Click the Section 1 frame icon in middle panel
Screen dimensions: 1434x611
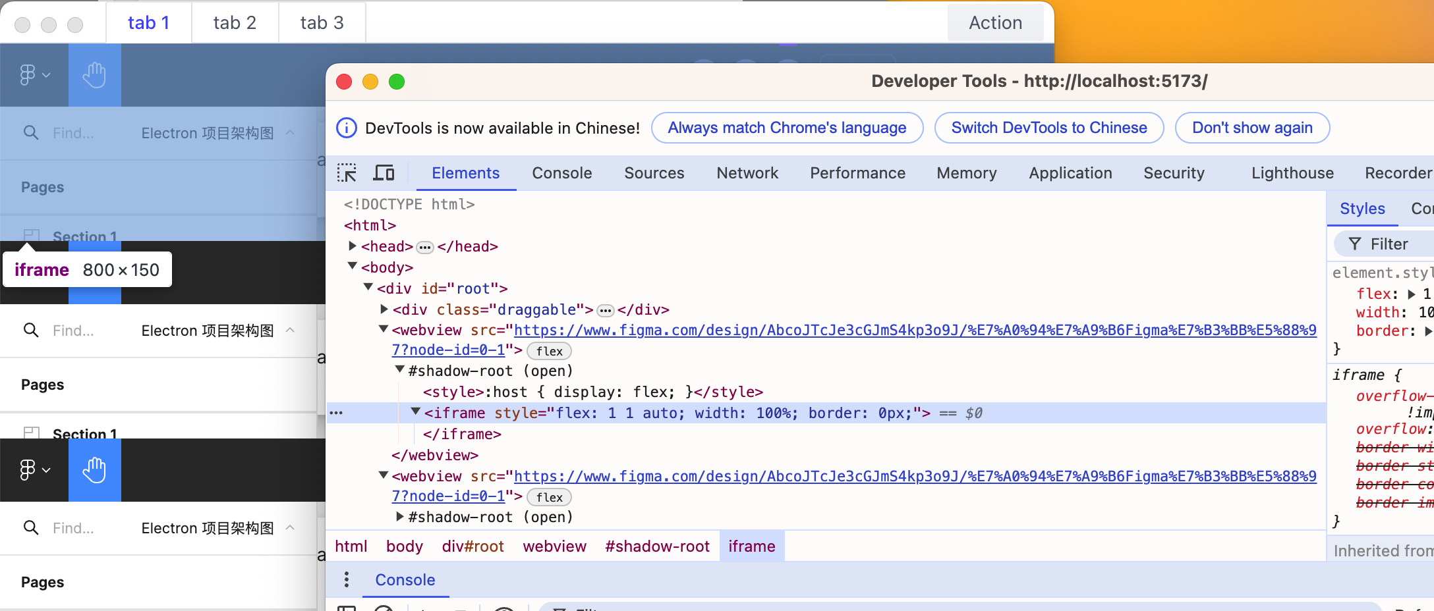pos(32,433)
